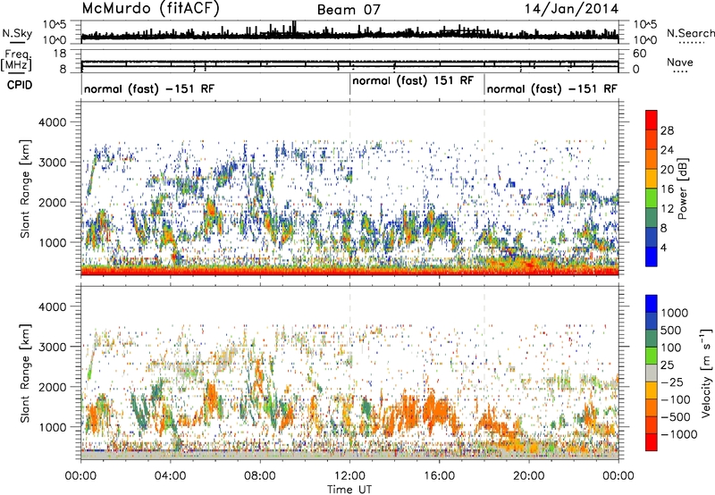Click the '28' power colorbar tick
The height and width of the screenshot is (495, 715).
(x=667, y=130)
